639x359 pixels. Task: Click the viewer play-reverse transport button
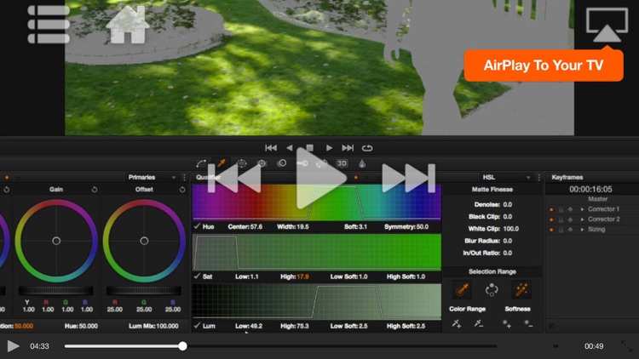(x=290, y=148)
